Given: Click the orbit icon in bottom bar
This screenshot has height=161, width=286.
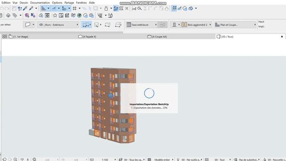Looking at the screenshot, I should [22, 159].
